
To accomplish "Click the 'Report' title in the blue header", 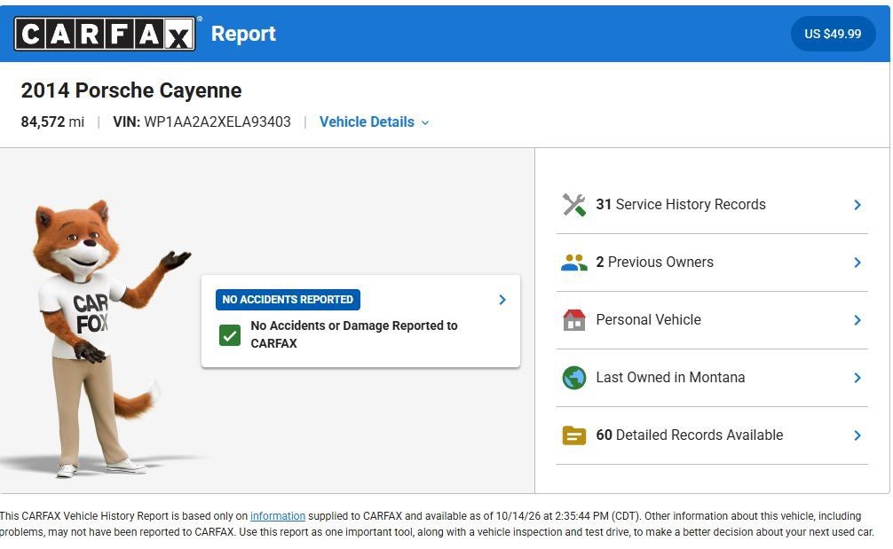I will pos(243,34).
